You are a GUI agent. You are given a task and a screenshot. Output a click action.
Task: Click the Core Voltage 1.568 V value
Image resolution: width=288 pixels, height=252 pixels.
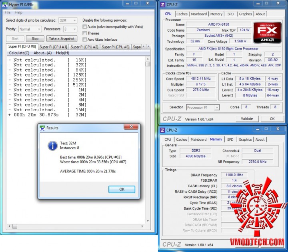pyautogui.click(x=240, y=41)
